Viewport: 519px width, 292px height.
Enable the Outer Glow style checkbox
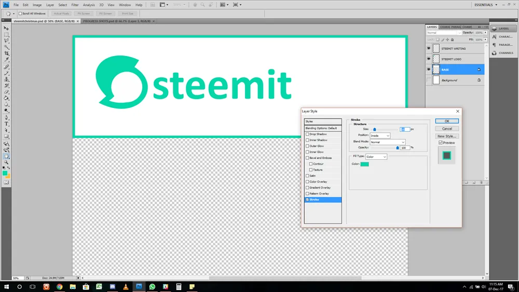[x=307, y=146]
